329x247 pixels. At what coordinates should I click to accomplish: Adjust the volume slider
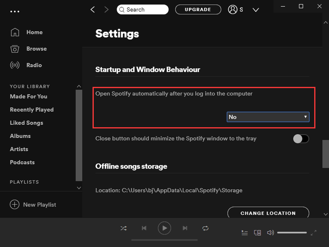pos(292,233)
